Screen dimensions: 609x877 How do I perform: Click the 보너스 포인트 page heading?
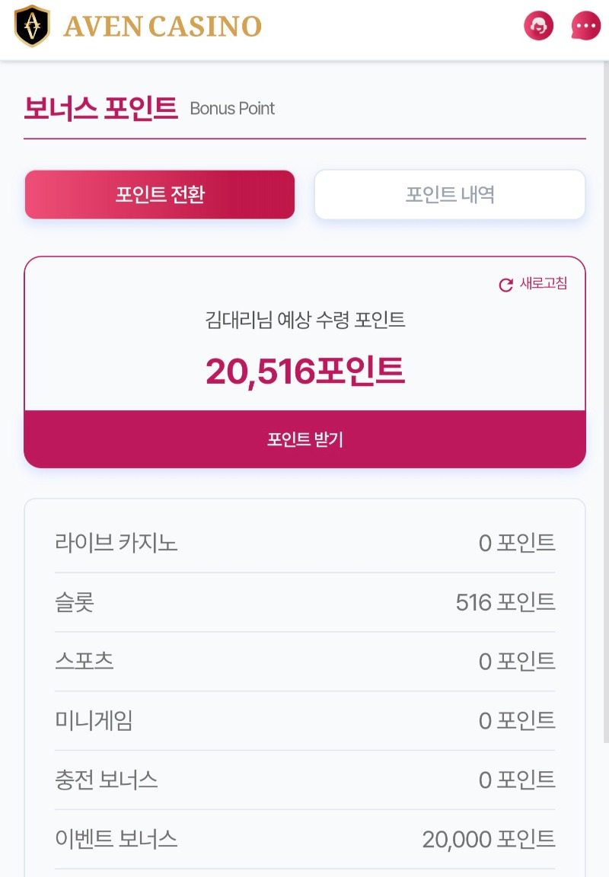[100, 108]
